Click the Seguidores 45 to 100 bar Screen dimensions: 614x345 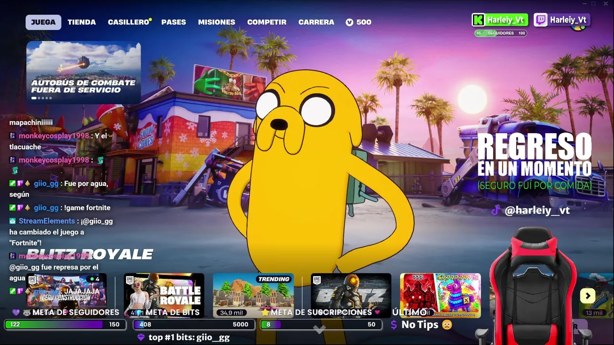[501, 33]
